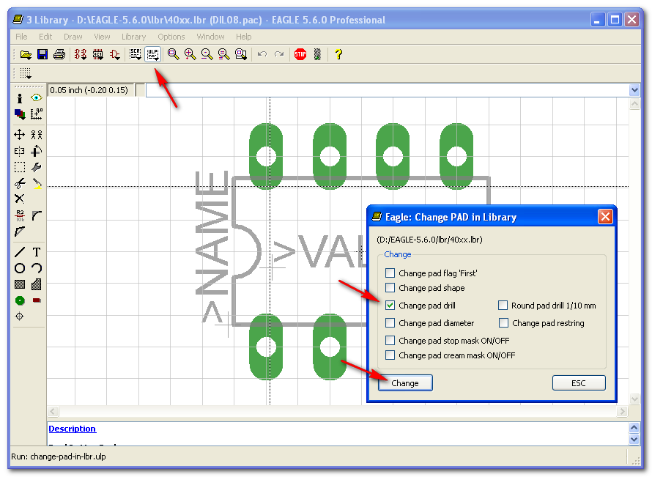Select the Wire line tool
652x477 pixels.
(x=20, y=252)
